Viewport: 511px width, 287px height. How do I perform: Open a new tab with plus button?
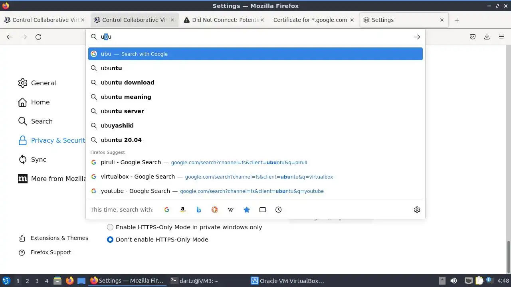coord(457,20)
